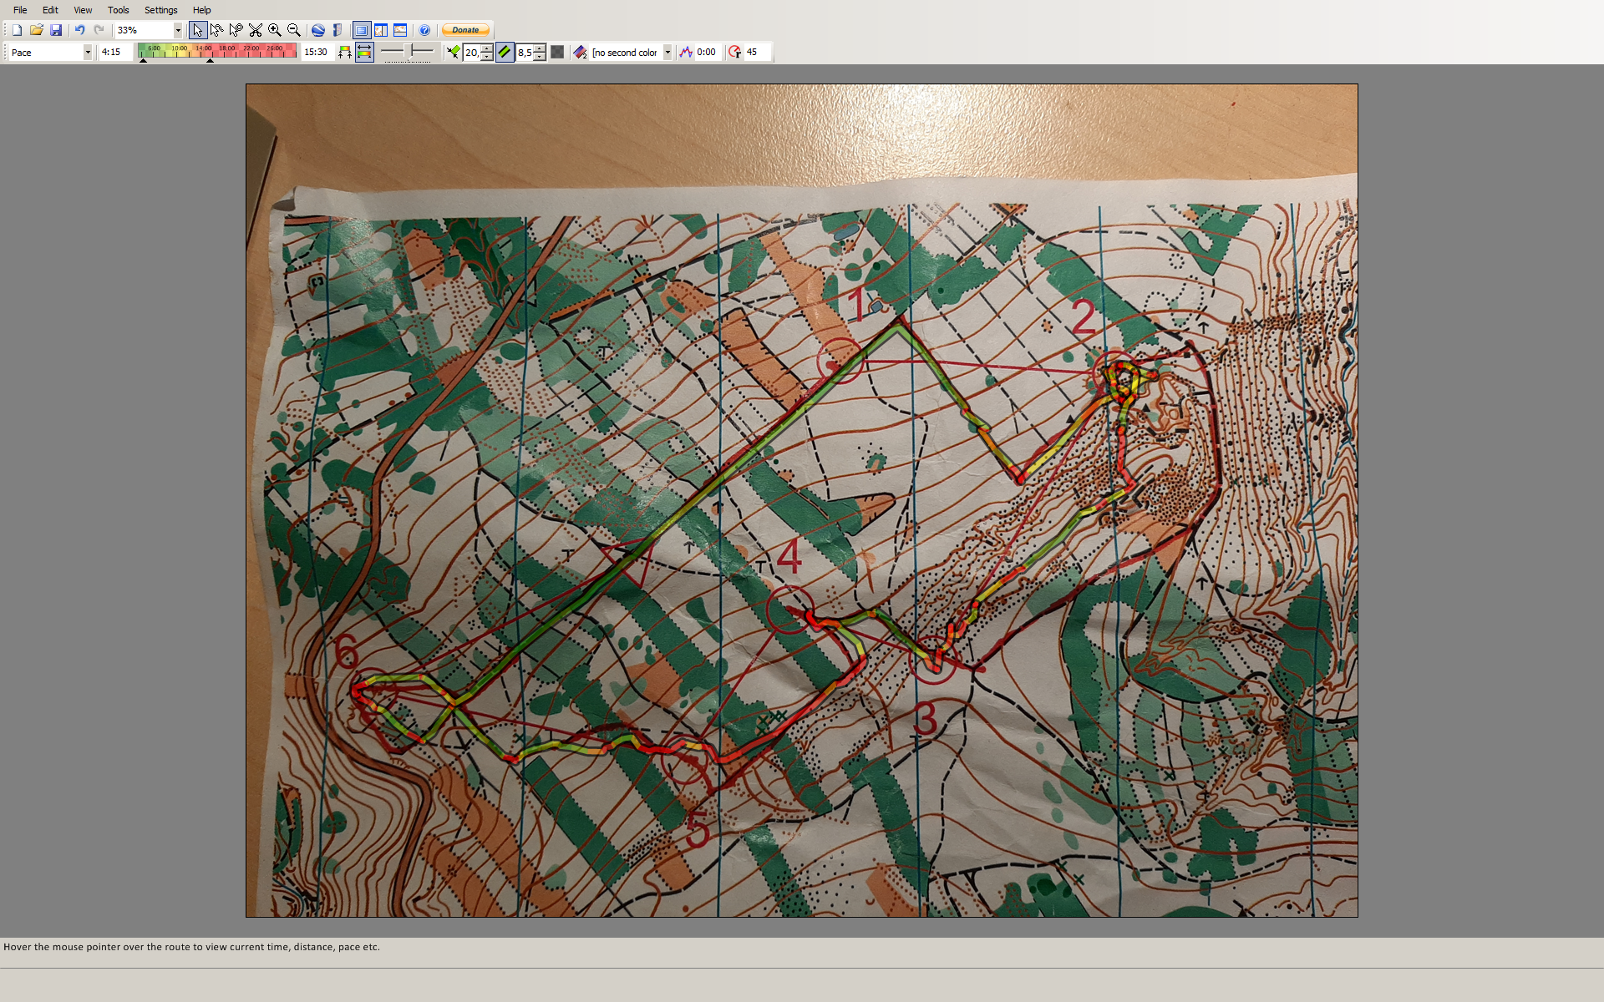Click the second color icon
Image resolution: width=1604 pixels, height=1002 pixels.
tap(581, 52)
